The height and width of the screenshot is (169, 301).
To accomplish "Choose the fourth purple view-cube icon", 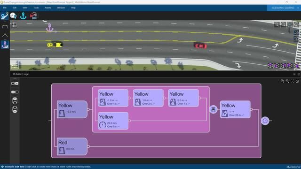I will [x=290, y=66].
